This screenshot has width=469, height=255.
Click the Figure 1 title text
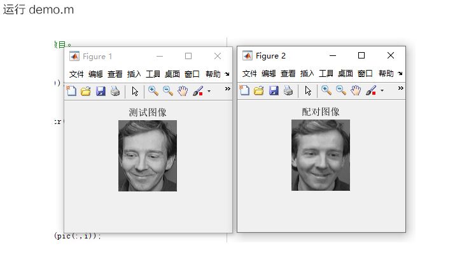97,57
